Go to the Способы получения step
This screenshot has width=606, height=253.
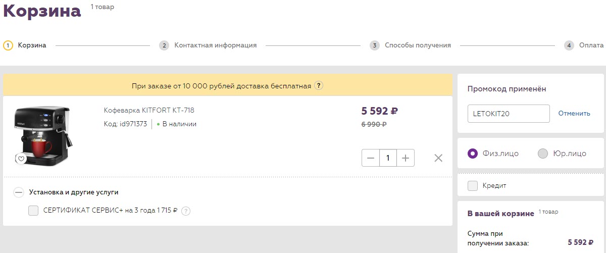click(x=417, y=45)
